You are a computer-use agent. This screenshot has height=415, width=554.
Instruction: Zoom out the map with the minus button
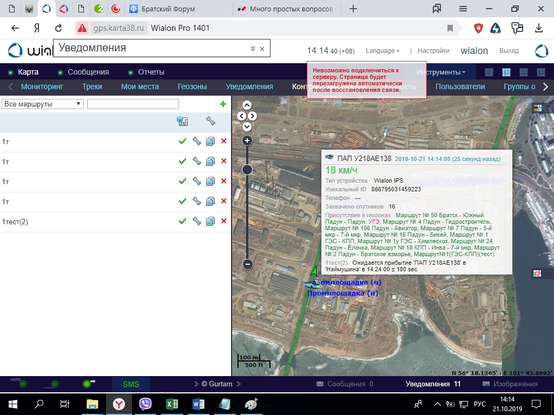click(247, 264)
